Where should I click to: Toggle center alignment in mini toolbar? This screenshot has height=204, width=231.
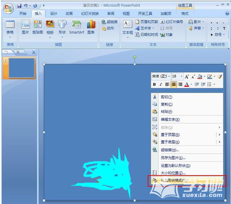[x=174, y=85]
